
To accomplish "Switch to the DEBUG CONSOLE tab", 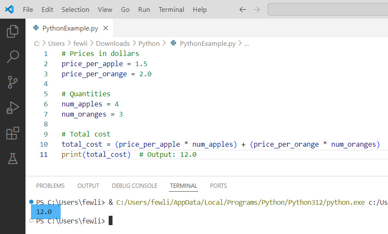I will 135,186.
